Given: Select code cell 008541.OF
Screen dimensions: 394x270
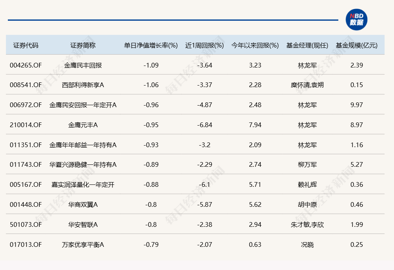Looking at the screenshot, I should 26,85.
